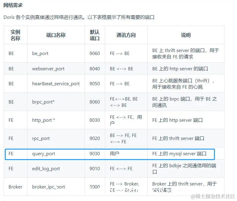Select the '网络需求' heading text

[13, 5]
